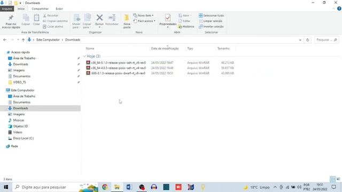Switch to details view layout icon
This screenshot has width=342, height=192.
[332, 179]
